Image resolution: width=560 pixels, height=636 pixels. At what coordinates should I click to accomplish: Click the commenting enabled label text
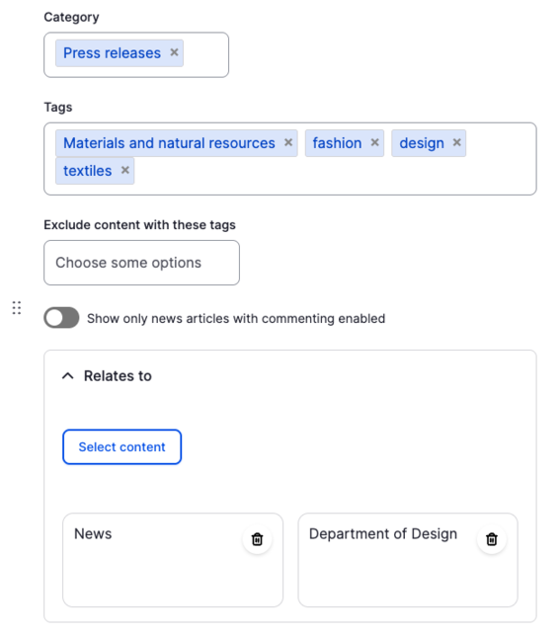236,318
